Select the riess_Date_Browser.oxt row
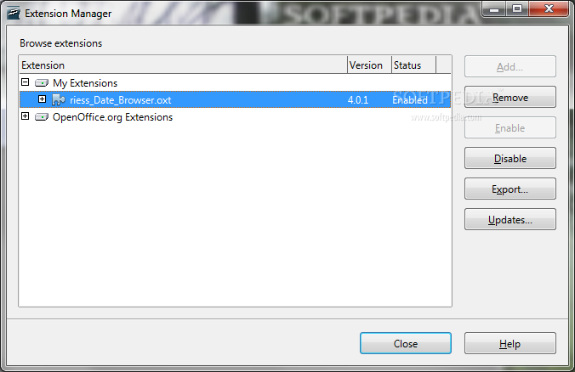Screen dimensions: 575x372 (x=235, y=99)
